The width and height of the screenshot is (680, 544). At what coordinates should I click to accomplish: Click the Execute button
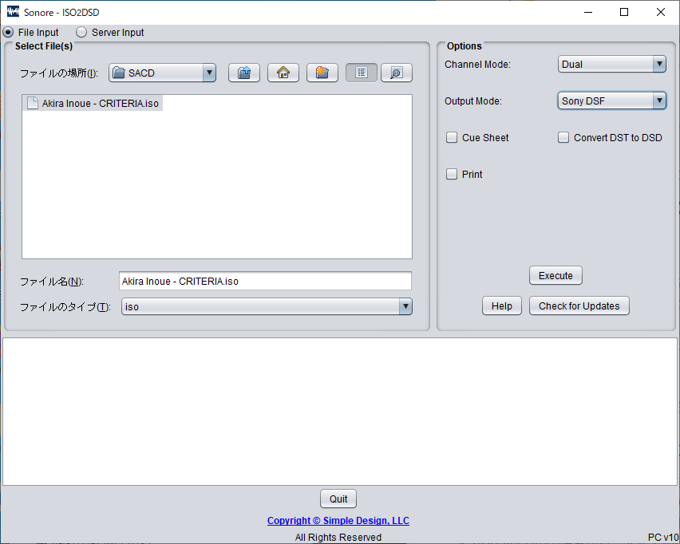pos(555,276)
